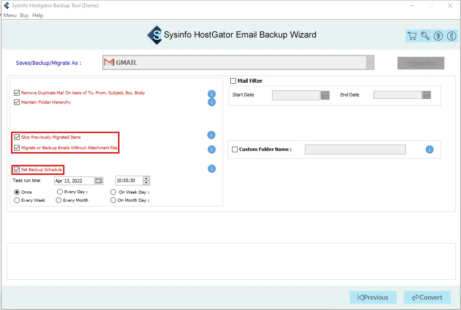The height and width of the screenshot is (310, 461).
Task: Click the Previous button
Action: pyautogui.click(x=373, y=297)
